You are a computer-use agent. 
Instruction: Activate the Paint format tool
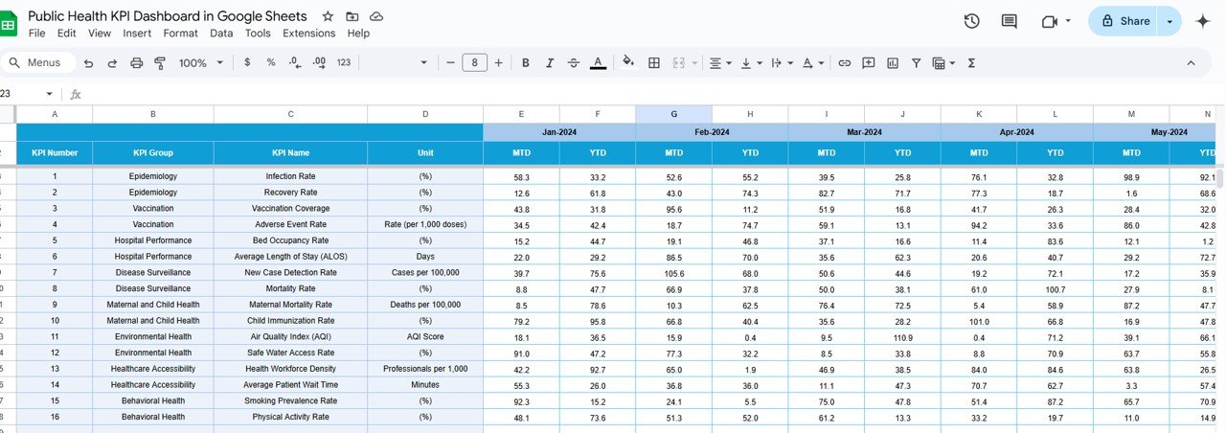click(160, 62)
